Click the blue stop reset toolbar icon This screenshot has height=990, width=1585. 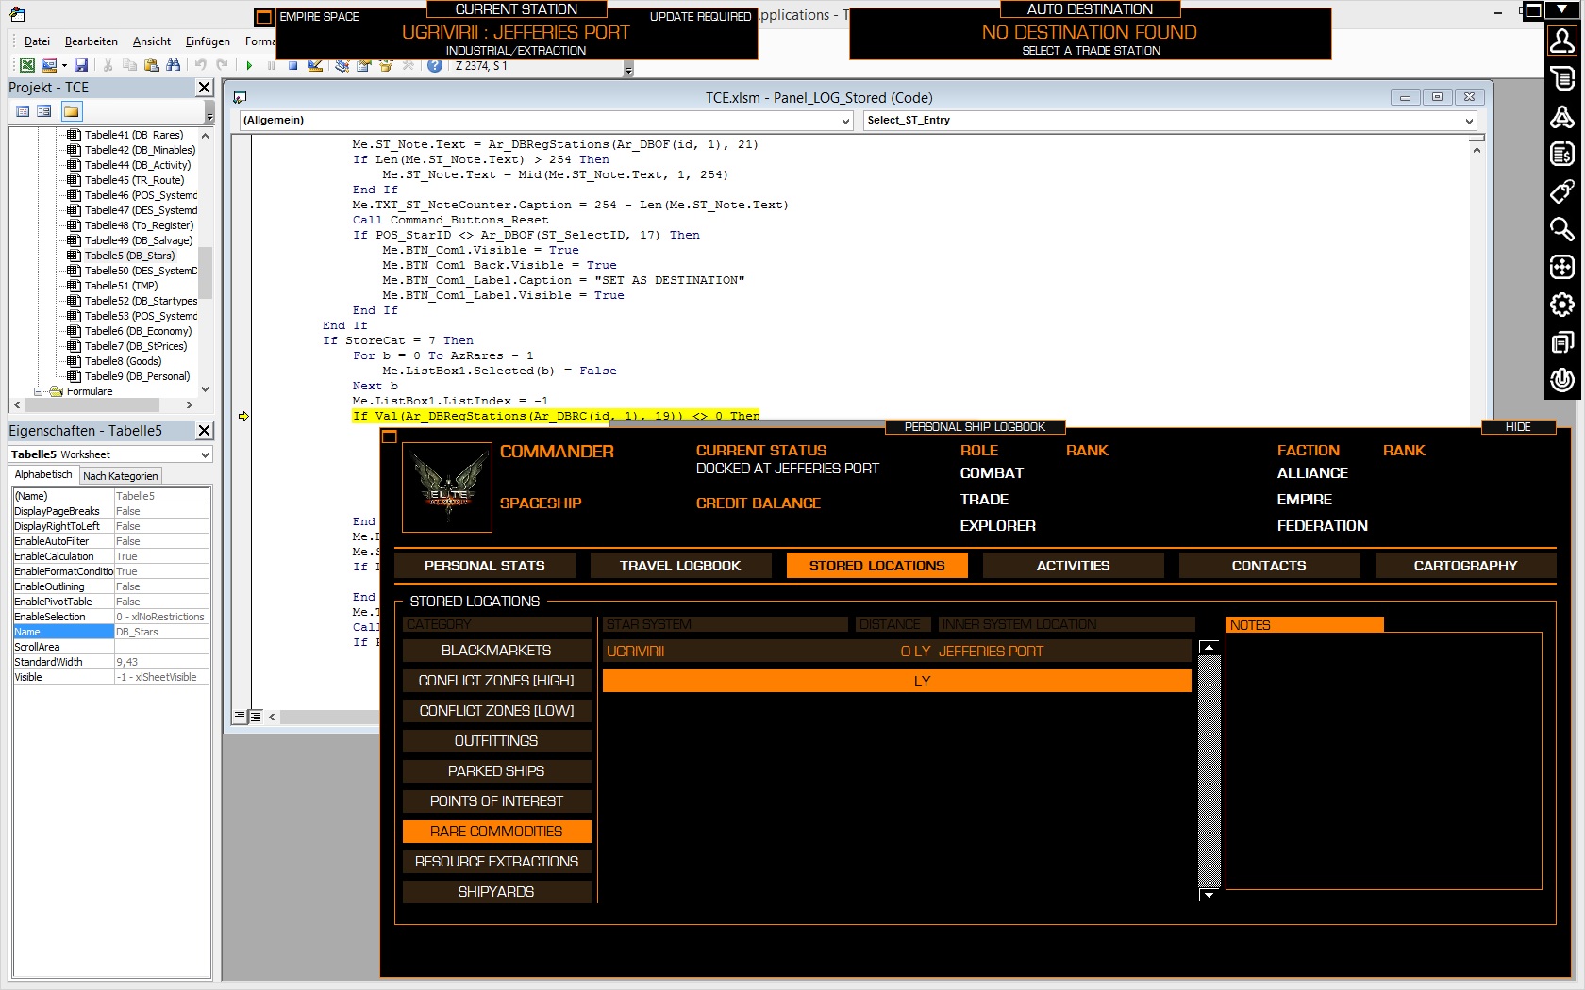(x=292, y=65)
